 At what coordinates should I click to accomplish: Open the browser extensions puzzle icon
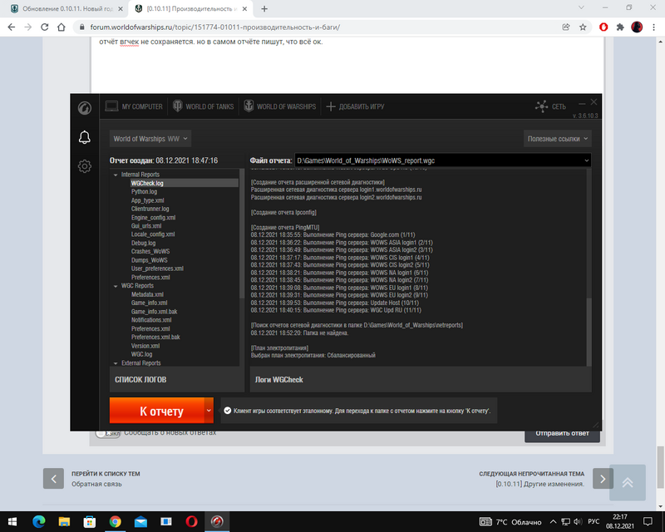tap(620, 27)
